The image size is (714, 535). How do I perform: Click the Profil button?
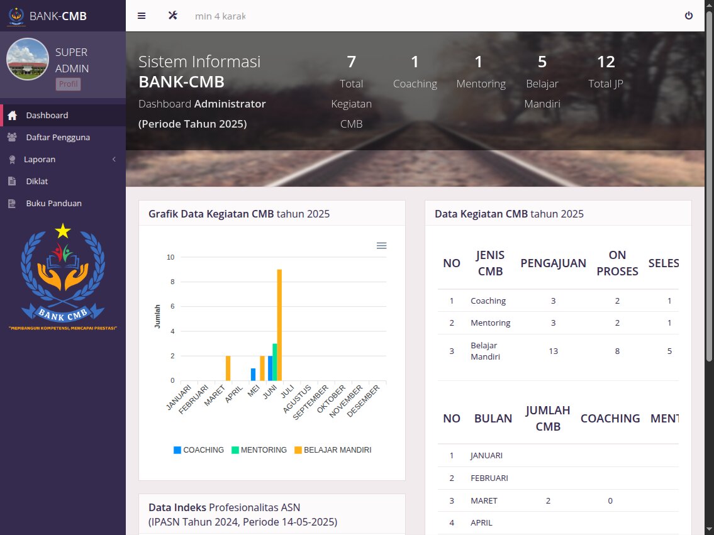point(68,84)
